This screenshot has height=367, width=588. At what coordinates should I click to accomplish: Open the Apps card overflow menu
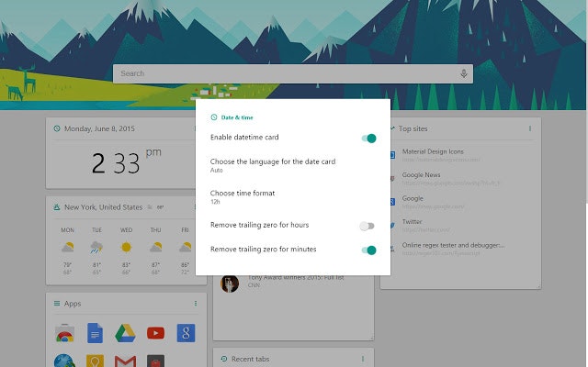click(x=196, y=304)
